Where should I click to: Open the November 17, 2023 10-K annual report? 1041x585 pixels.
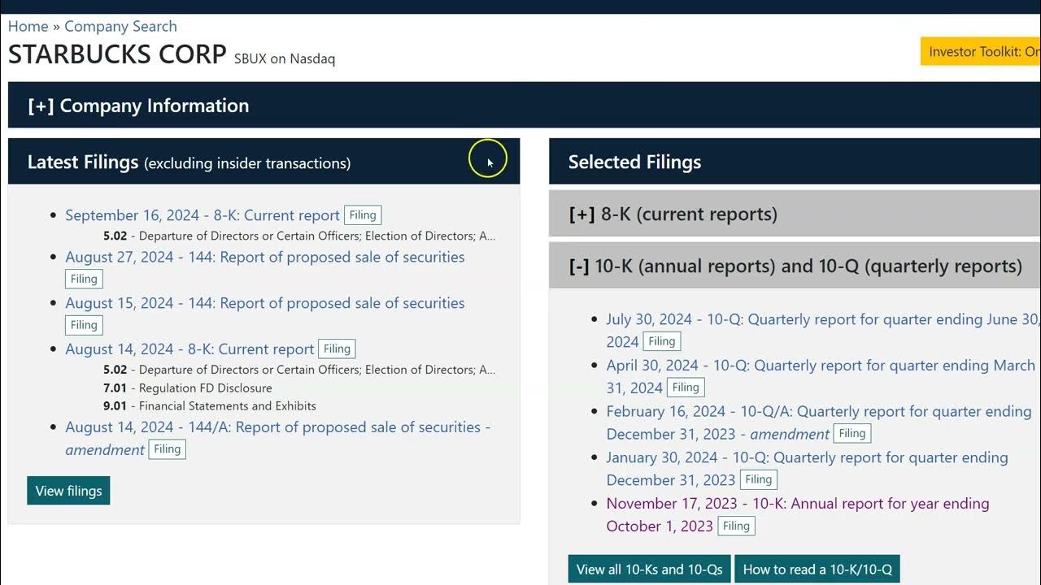click(797, 504)
